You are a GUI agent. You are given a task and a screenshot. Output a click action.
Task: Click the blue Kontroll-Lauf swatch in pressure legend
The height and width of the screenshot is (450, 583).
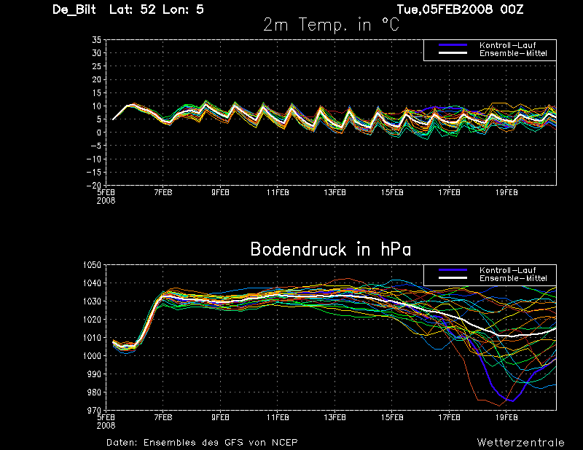tap(453, 270)
